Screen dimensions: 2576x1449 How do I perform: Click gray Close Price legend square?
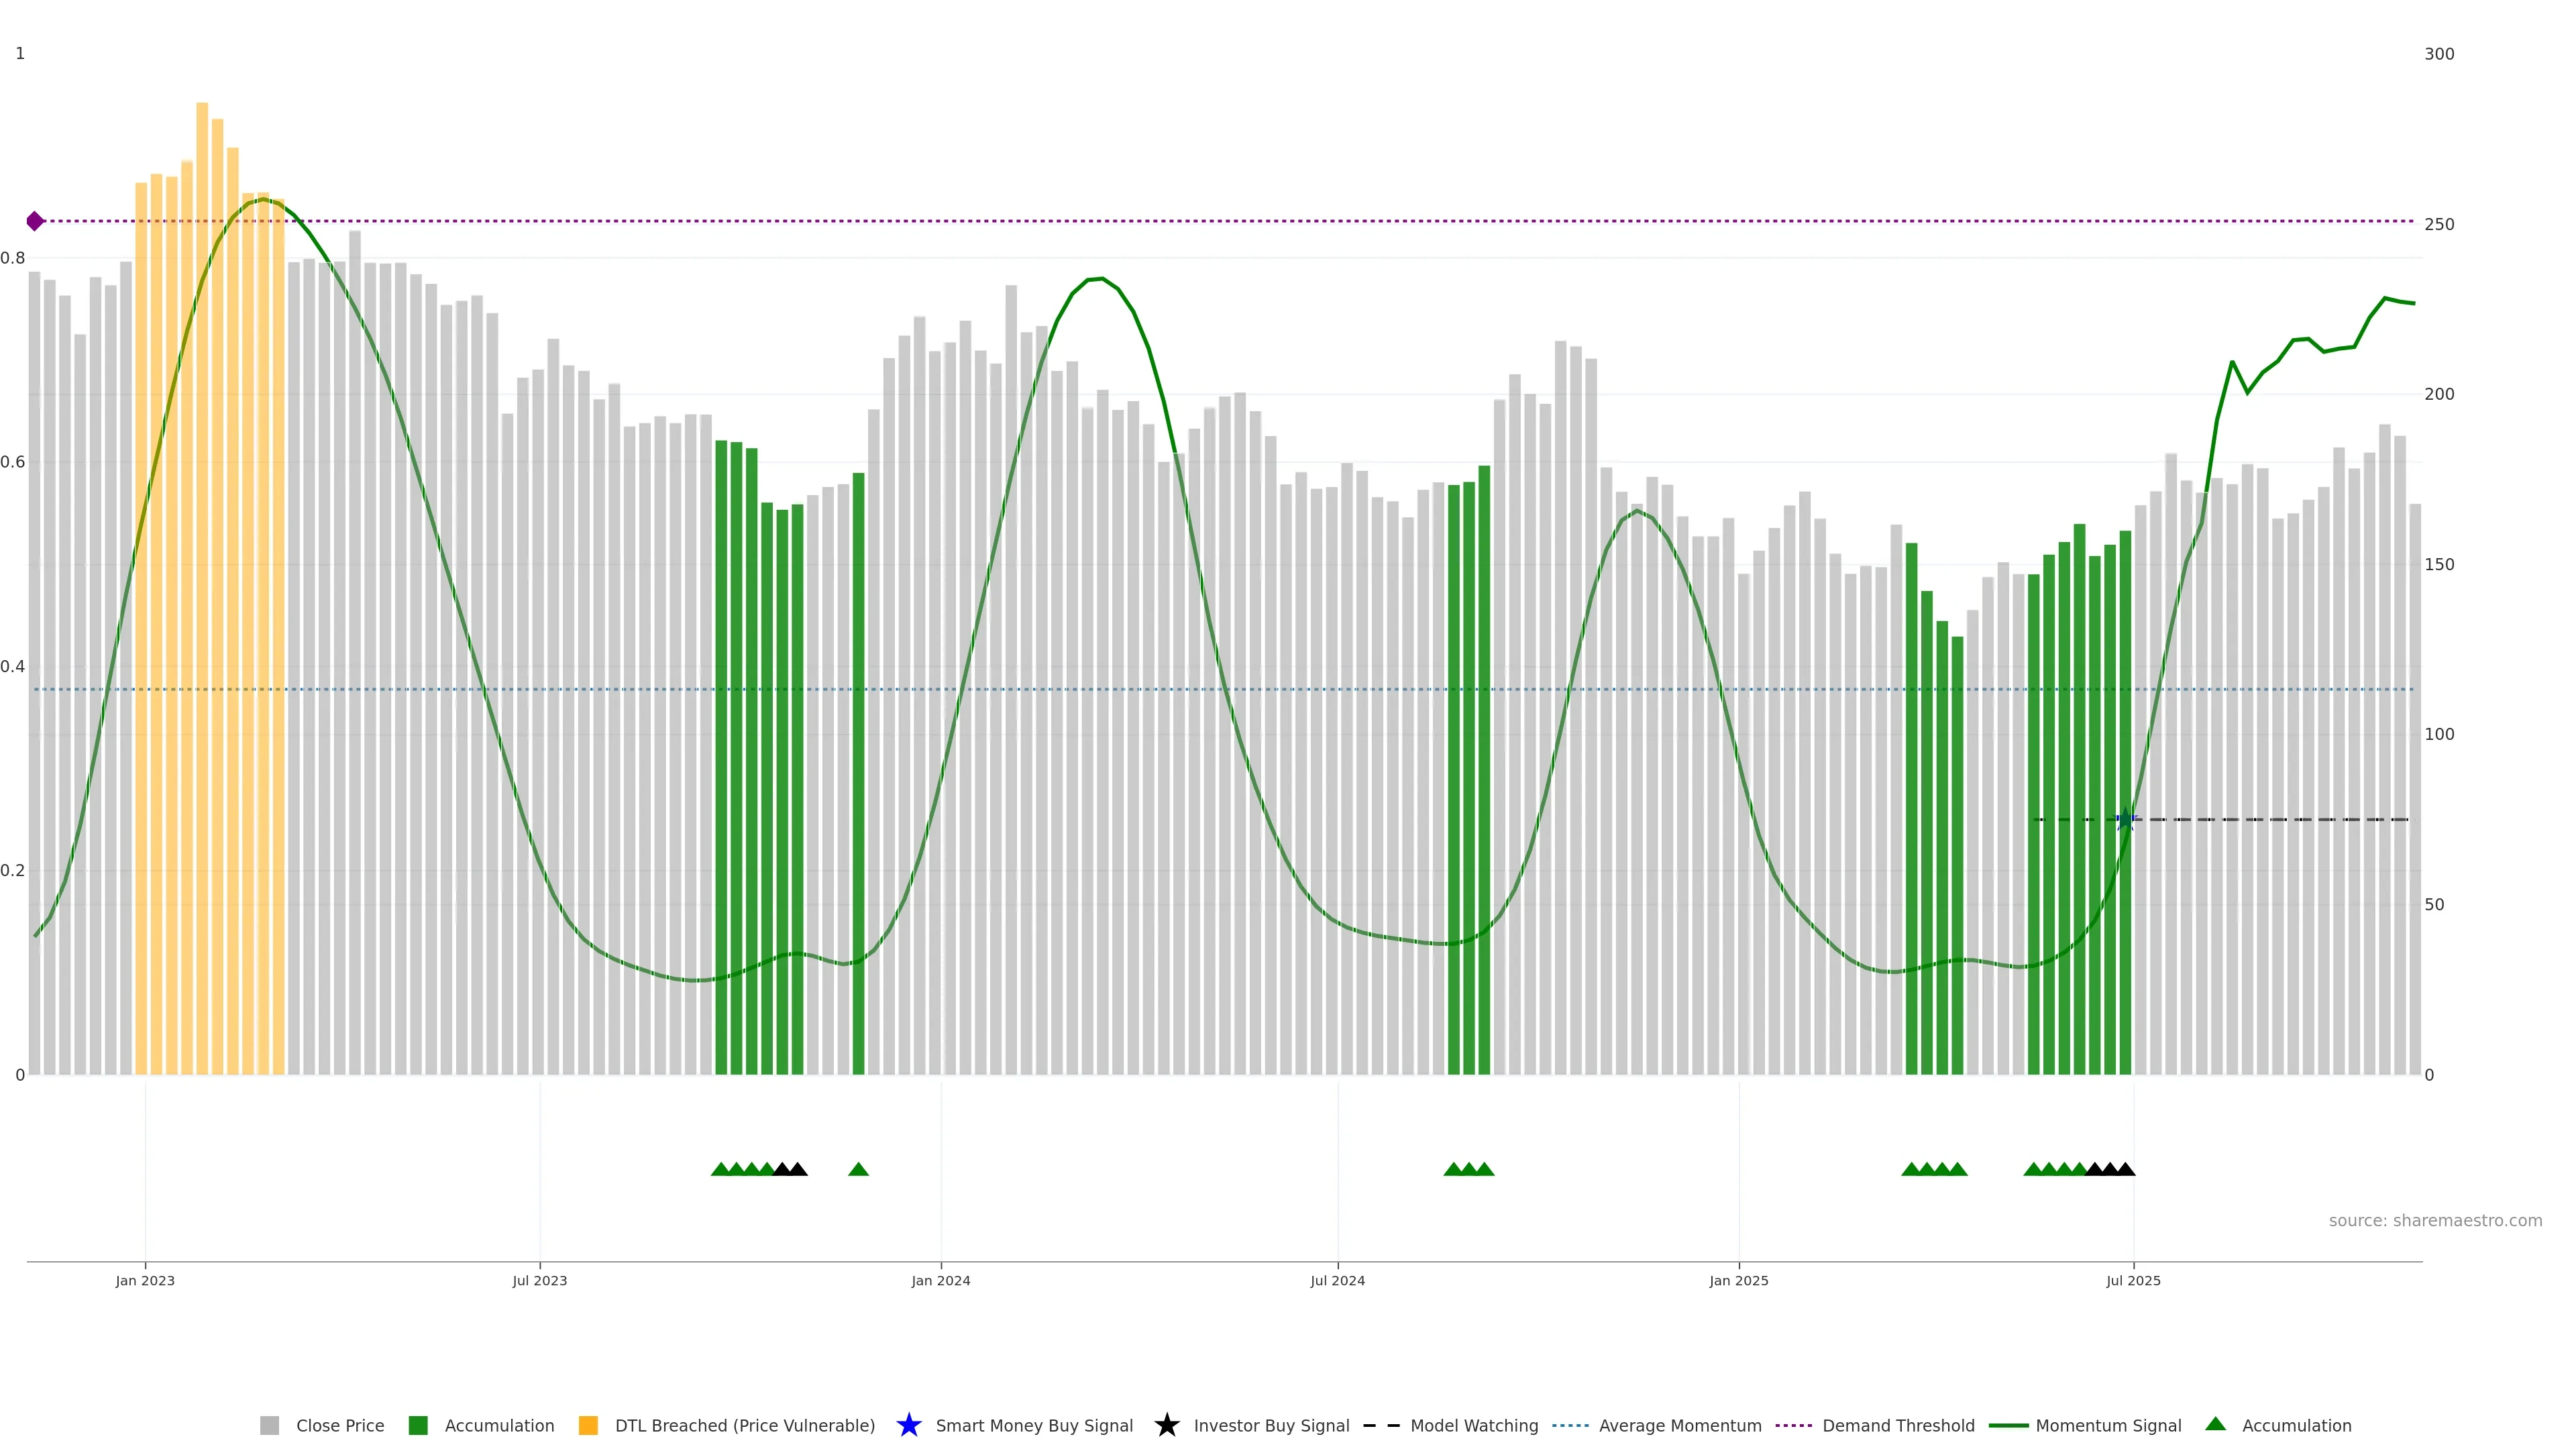coord(269,1425)
